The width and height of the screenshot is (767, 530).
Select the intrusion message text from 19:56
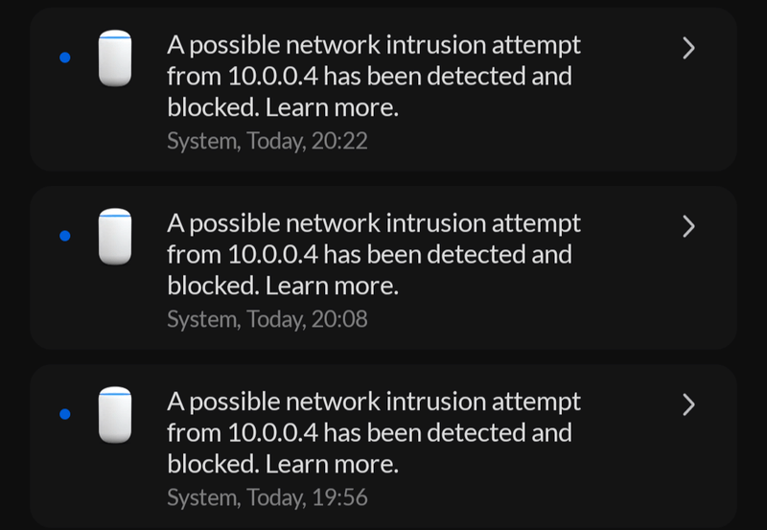(374, 432)
